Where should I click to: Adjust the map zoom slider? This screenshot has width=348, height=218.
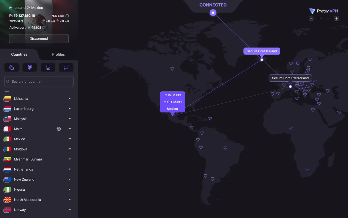click(x=324, y=18)
